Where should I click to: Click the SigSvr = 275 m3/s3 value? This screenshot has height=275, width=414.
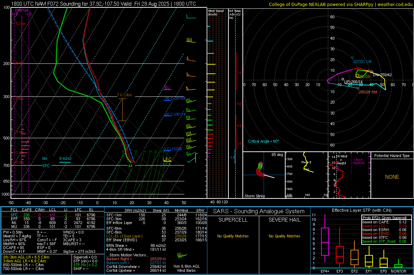click(x=79, y=251)
